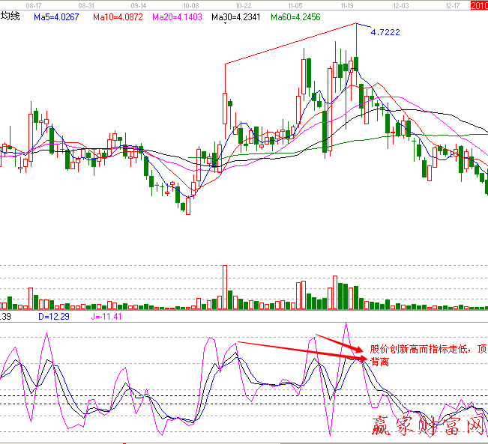Click the red 2010 year marker
This screenshot has width=488, height=444.
[x=478, y=5]
